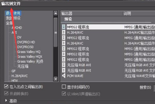Click the 无压缩 WAVE文件 description cell
The width and height of the screenshot is (155, 104).
[x=139, y=76]
